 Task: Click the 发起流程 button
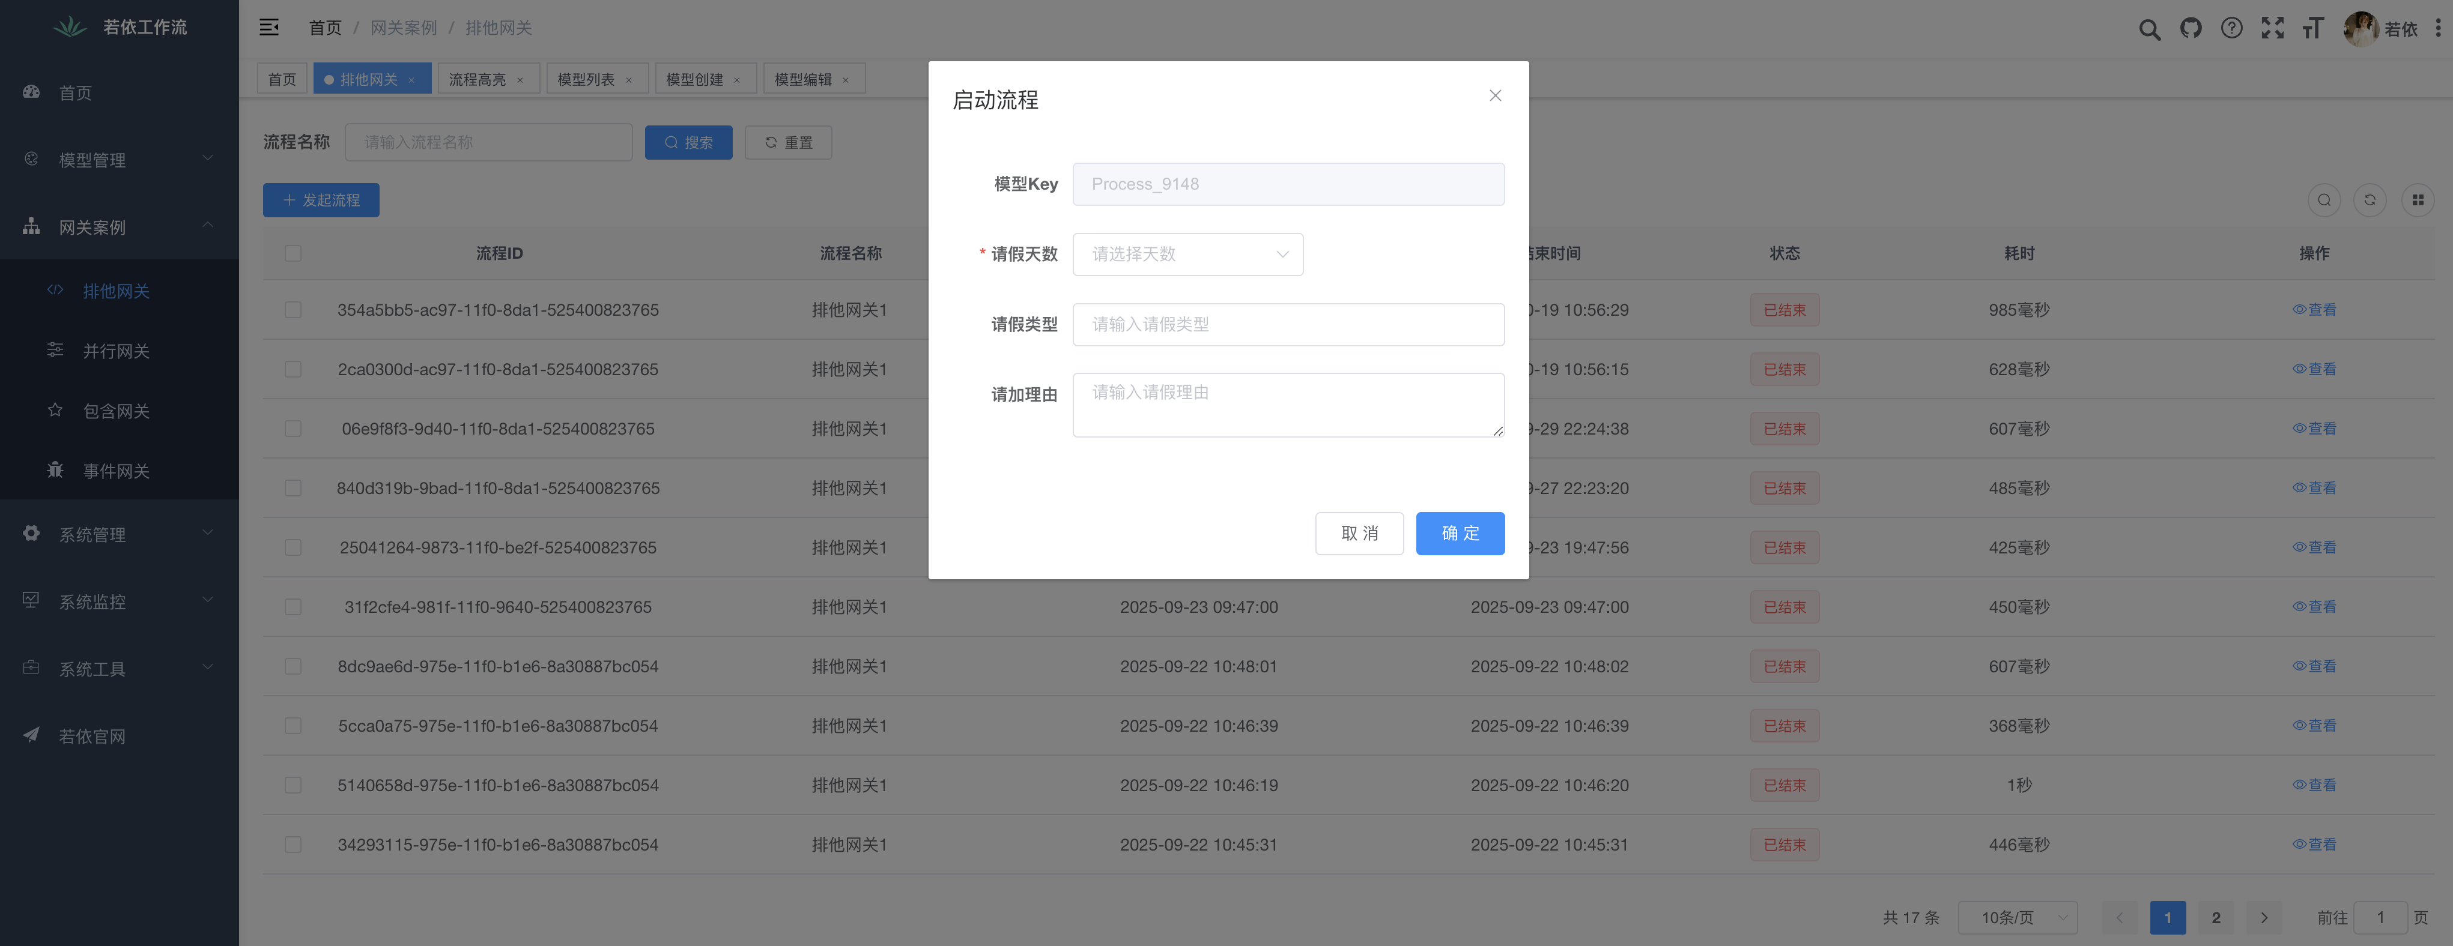[321, 200]
